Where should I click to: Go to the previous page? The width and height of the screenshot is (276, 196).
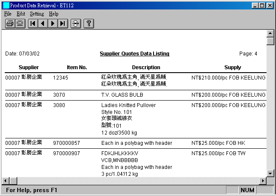click(x=43, y=24)
